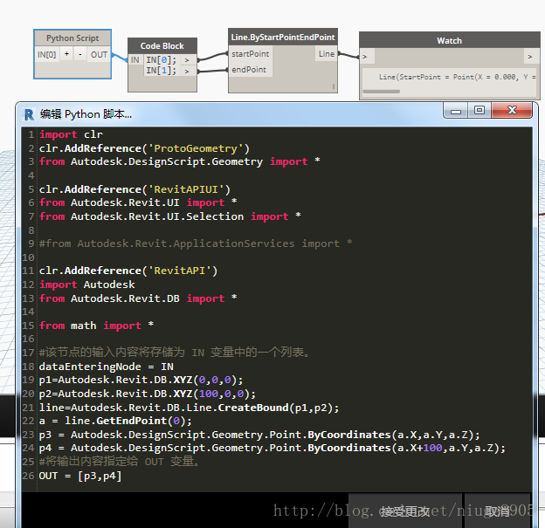Click the 取消 cancel button
Image resolution: width=545 pixels, height=528 pixels.
499,511
